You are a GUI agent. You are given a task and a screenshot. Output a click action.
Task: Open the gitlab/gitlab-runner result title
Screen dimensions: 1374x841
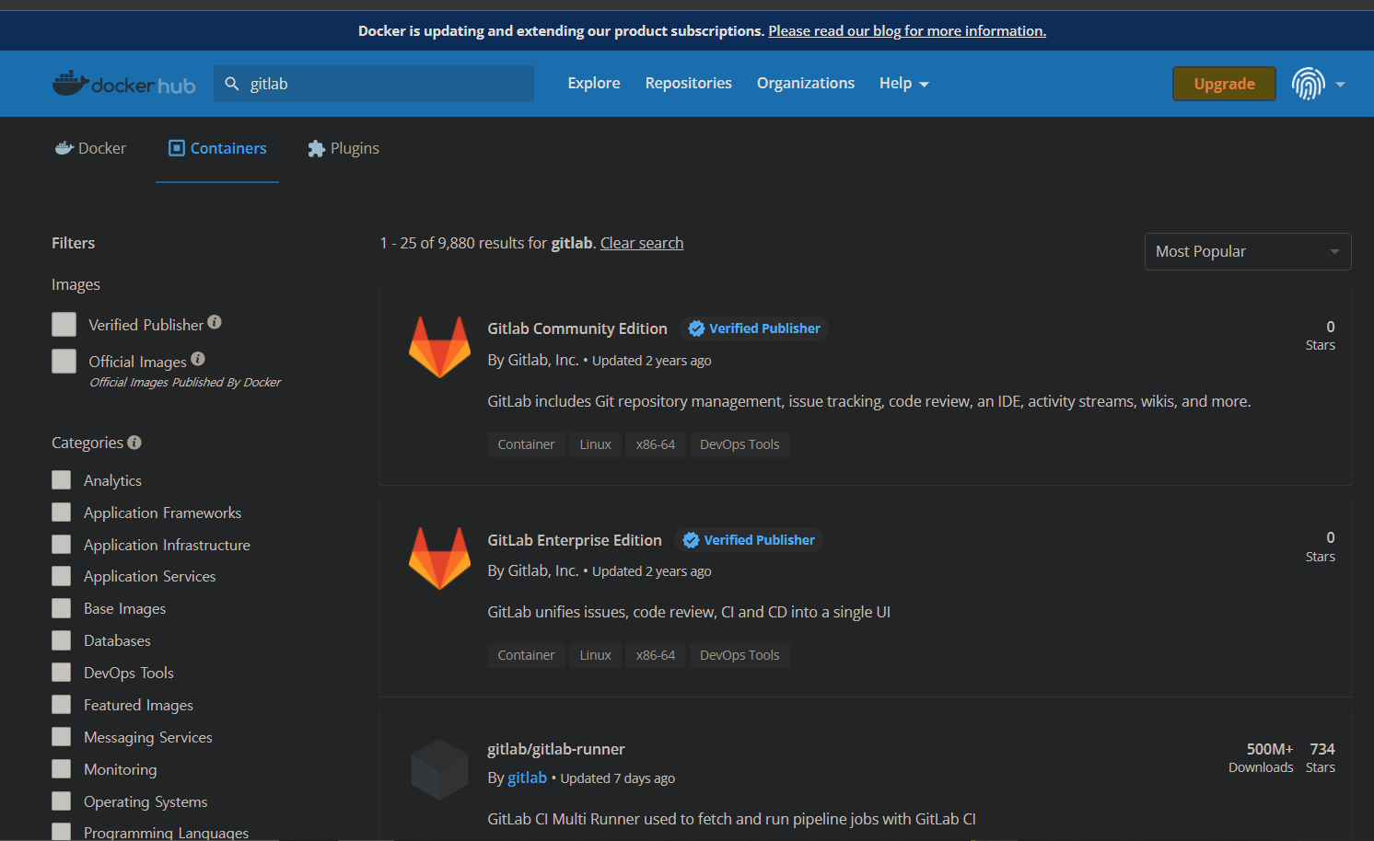[x=556, y=749]
